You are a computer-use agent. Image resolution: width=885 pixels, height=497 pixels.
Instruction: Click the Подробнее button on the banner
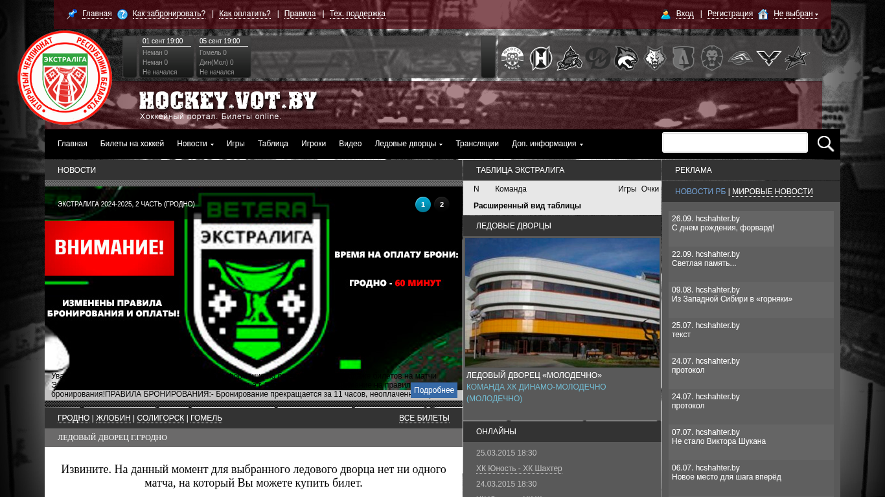coord(434,390)
